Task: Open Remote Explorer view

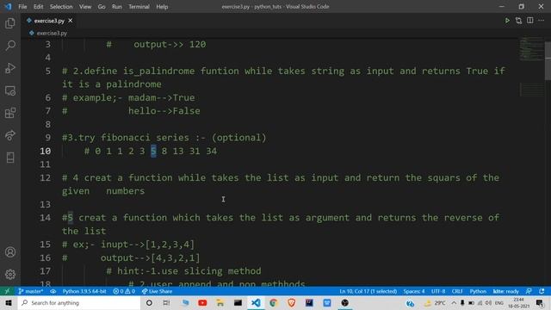Action: pos(10,90)
